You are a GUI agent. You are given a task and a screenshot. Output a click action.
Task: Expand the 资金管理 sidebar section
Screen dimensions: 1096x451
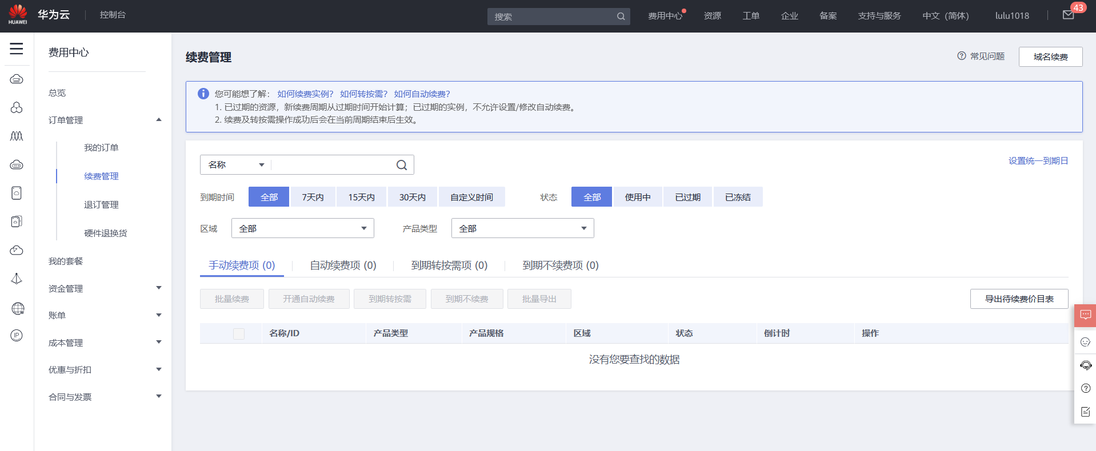click(105, 288)
